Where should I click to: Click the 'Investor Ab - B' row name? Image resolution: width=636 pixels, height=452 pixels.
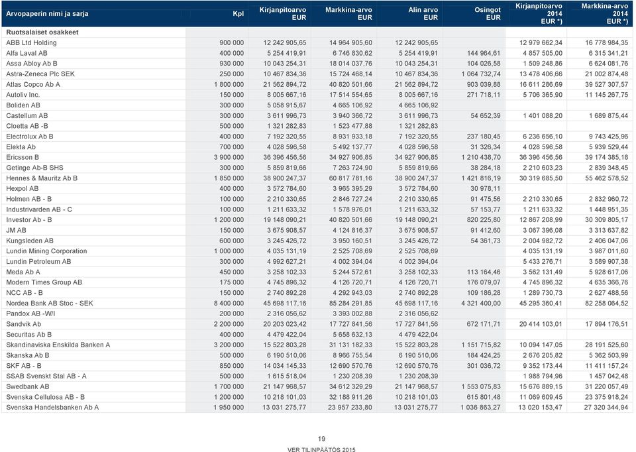(29, 220)
